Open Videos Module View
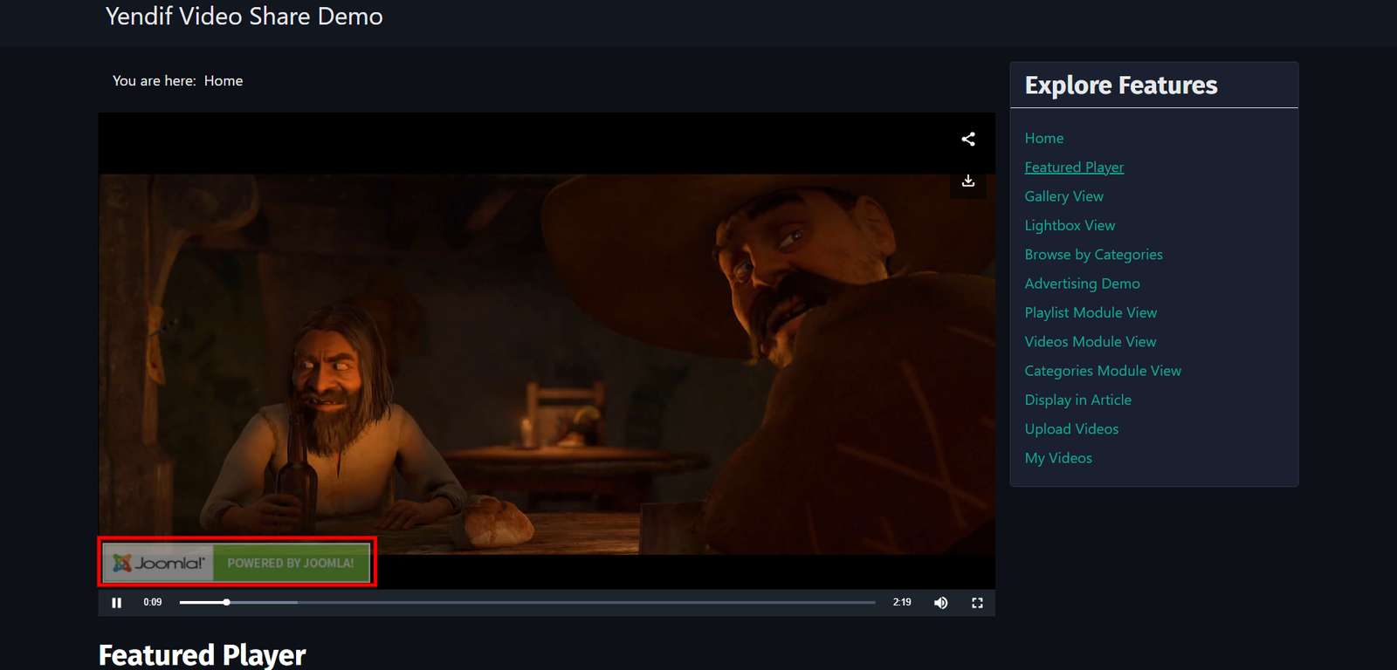1397x670 pixels. click(1091, 342)
